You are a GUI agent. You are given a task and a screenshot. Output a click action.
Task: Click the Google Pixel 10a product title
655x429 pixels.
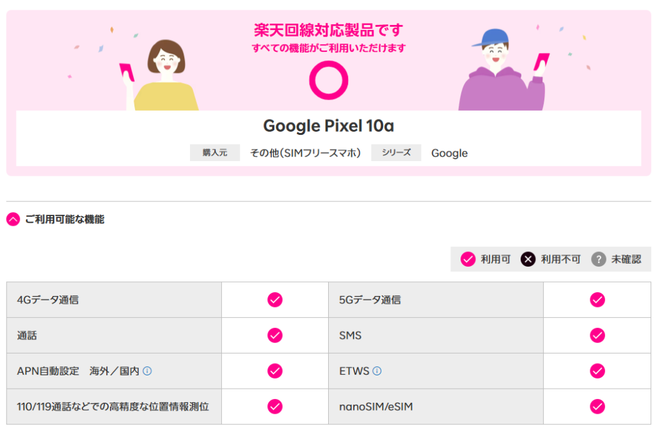point(328,126)
